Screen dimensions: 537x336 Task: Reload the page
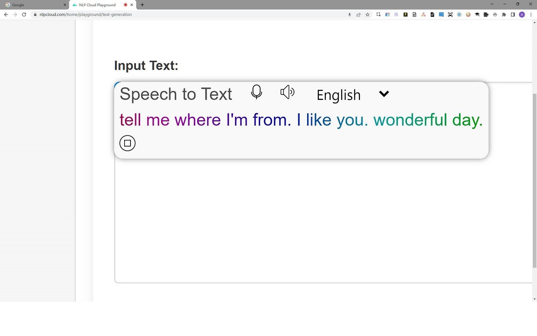(24, 14)
